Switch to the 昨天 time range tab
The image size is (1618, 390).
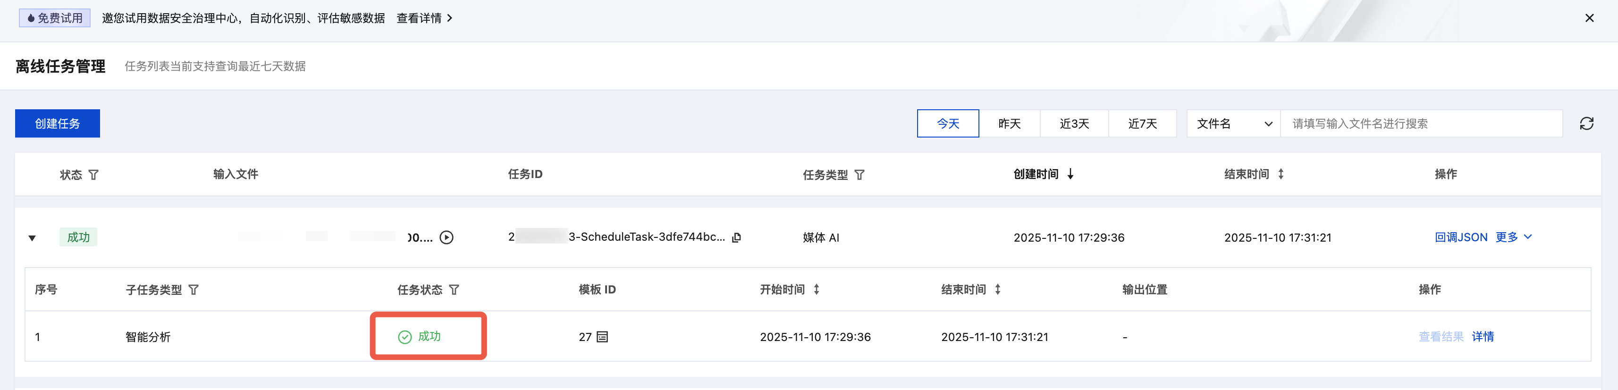coord(1010,123)
